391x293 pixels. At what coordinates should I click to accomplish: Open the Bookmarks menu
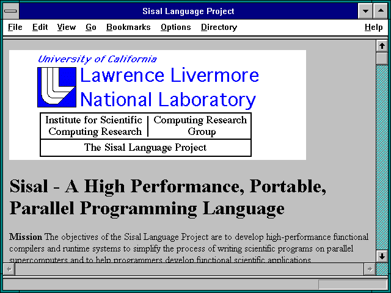click(128, 27)
